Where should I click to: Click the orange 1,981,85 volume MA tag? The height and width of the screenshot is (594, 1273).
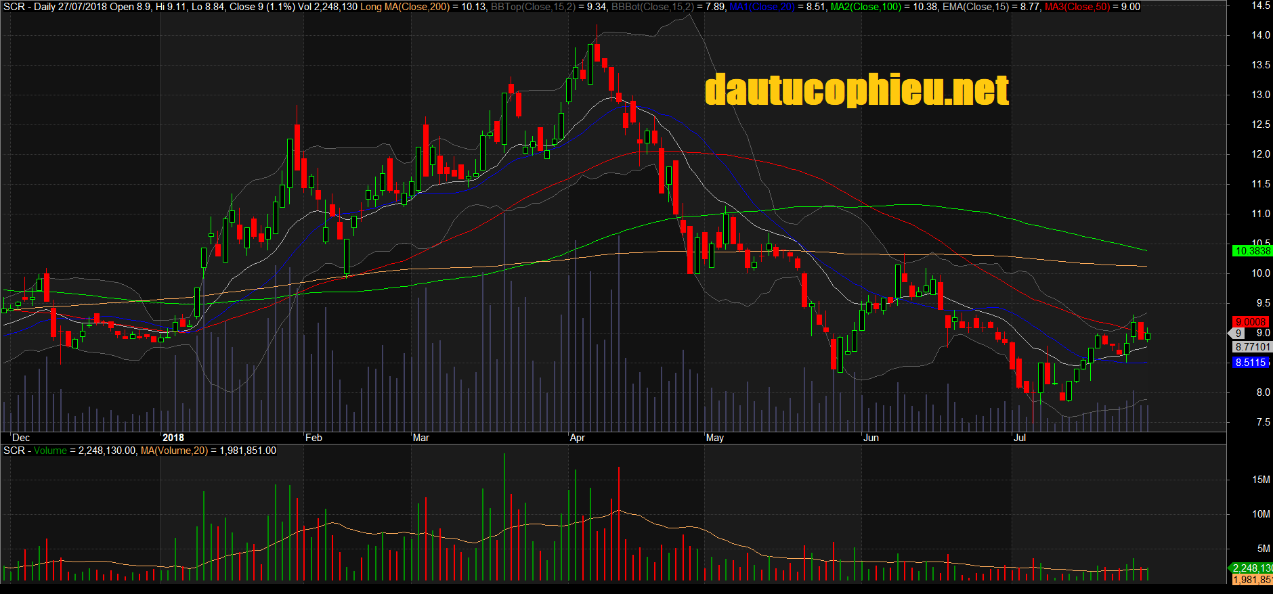tap(1252, 580)
